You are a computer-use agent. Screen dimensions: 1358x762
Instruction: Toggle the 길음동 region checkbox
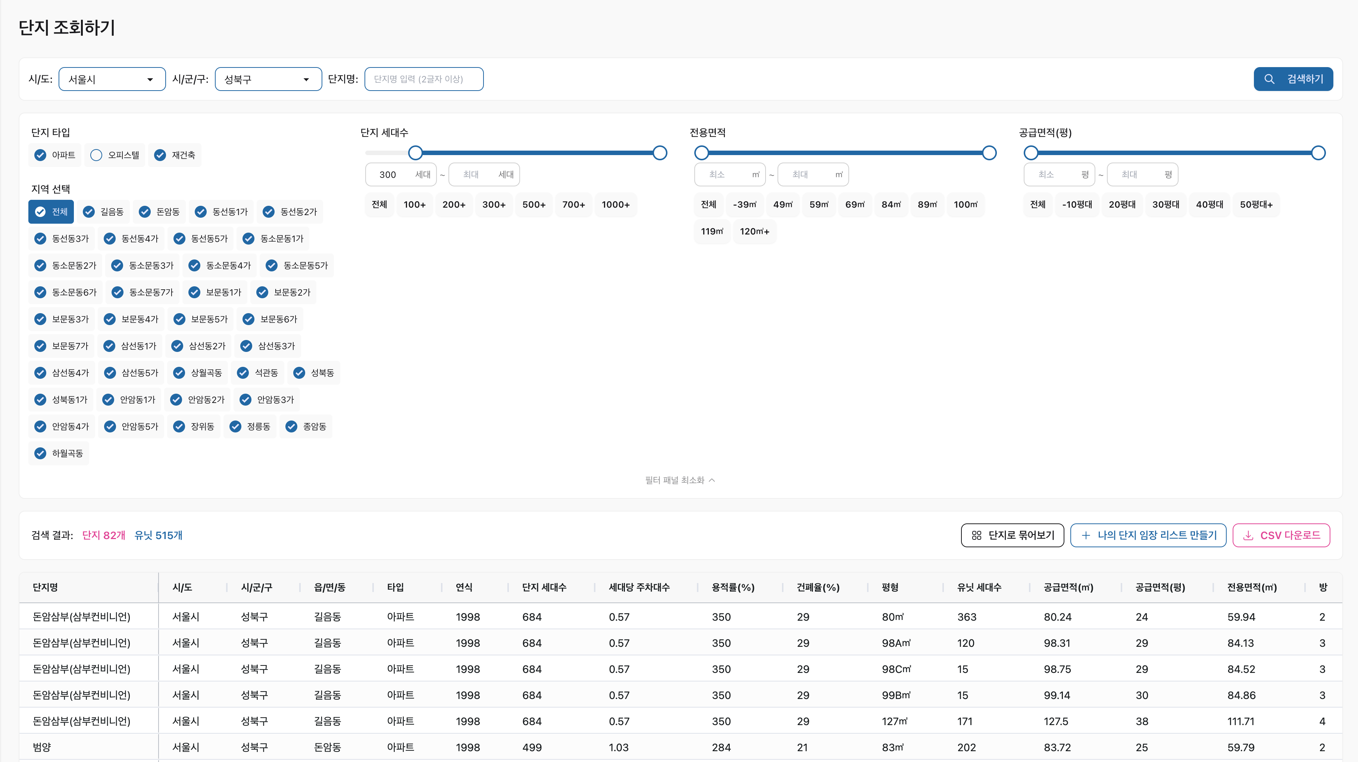(89, 212)
